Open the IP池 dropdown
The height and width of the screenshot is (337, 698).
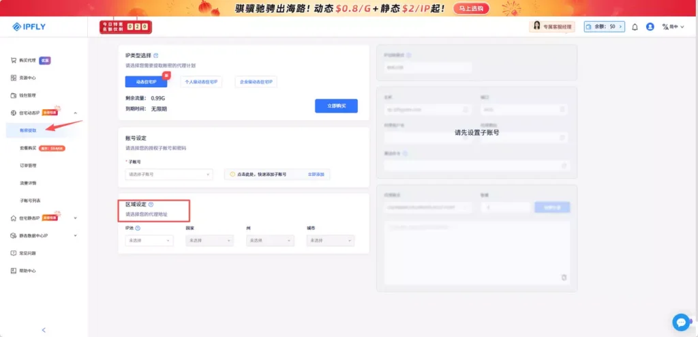(149, 240)
